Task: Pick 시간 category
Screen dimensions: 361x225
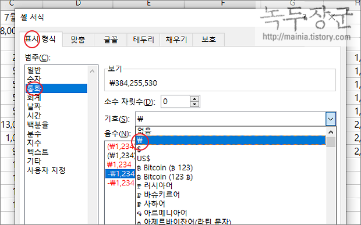Action: click(x=56, y=116)
